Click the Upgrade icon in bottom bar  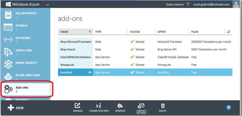click(120, 106)
